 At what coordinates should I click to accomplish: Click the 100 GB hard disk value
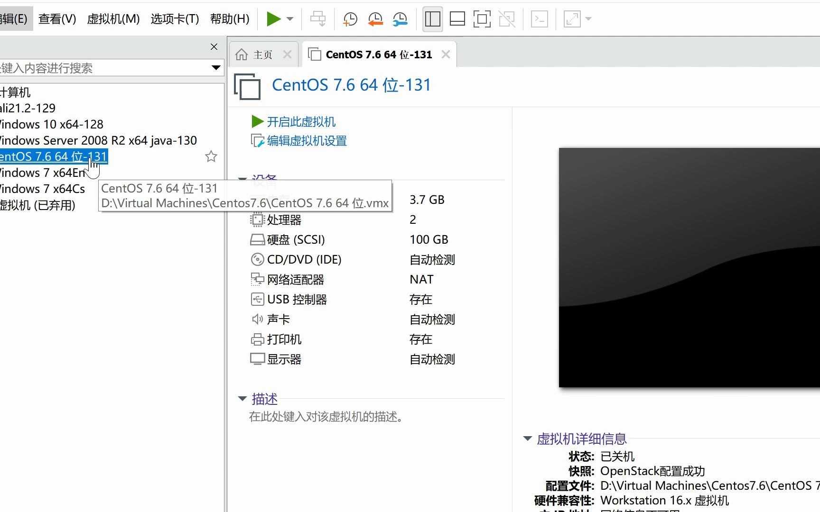tap(429, 240)
